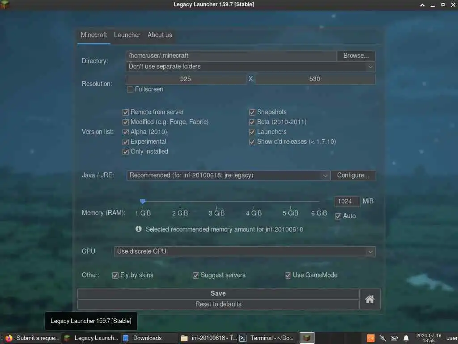Click the muted network tray icon

[x=382, y=338]
